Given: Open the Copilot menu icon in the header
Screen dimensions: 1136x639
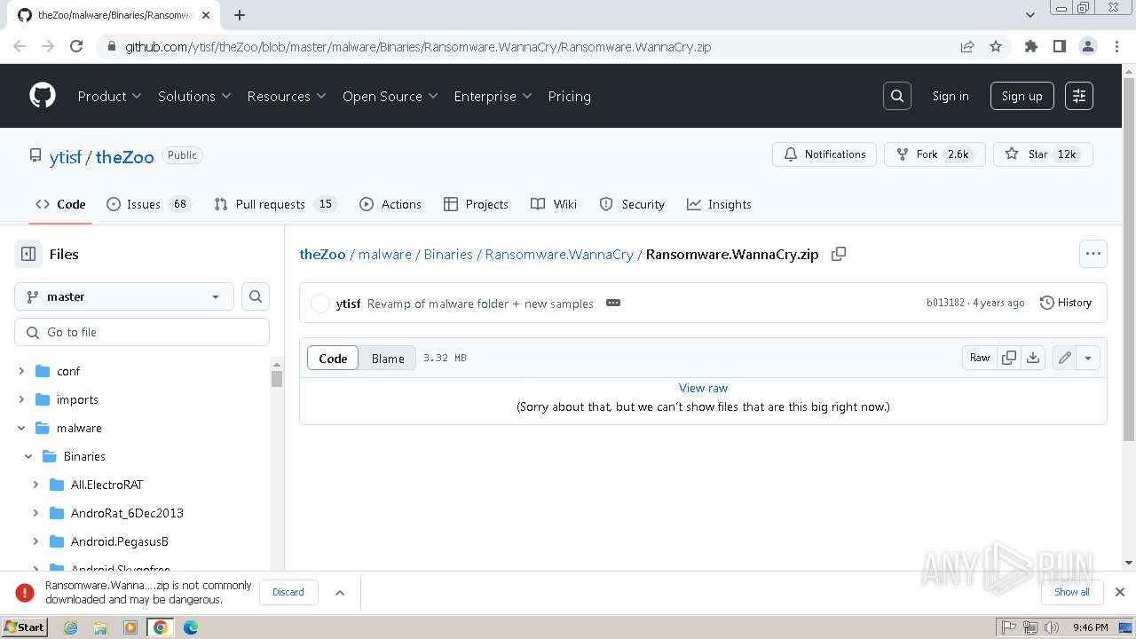Looking at the screenshot, I should point(1079,96).
